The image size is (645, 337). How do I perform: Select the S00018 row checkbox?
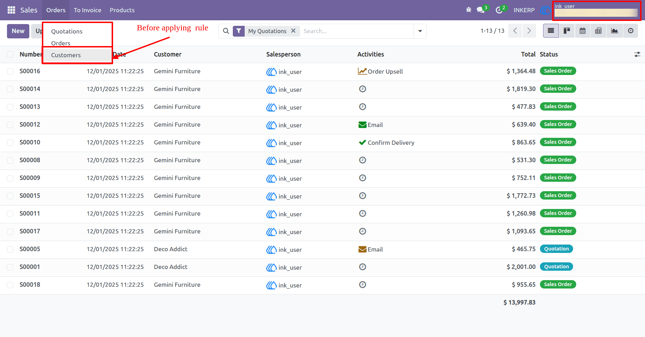(x=10, y=285)
